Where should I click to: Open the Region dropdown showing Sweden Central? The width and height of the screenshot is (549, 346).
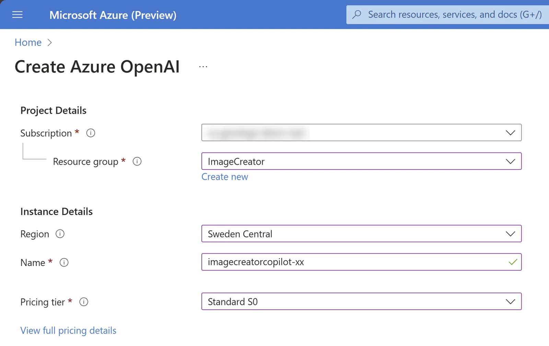pos(361,234)
